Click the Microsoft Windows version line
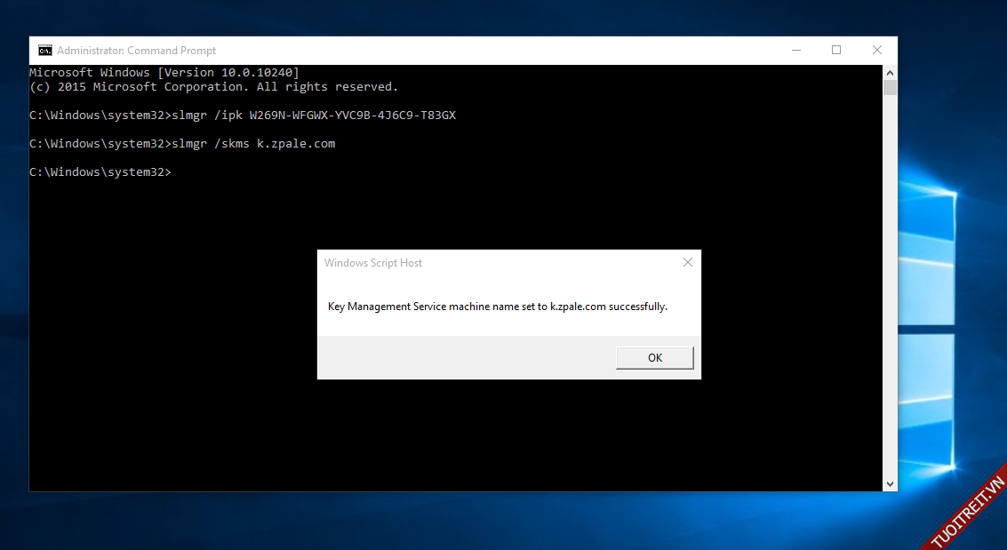Screen dimensions: 1007x550 (164, 73)
